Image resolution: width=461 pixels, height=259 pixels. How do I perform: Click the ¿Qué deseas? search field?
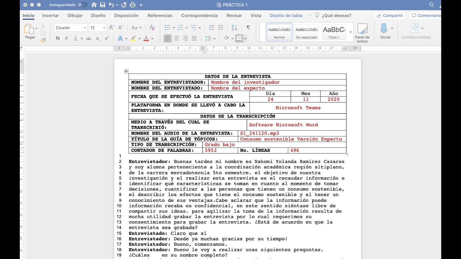coord(333,15)
